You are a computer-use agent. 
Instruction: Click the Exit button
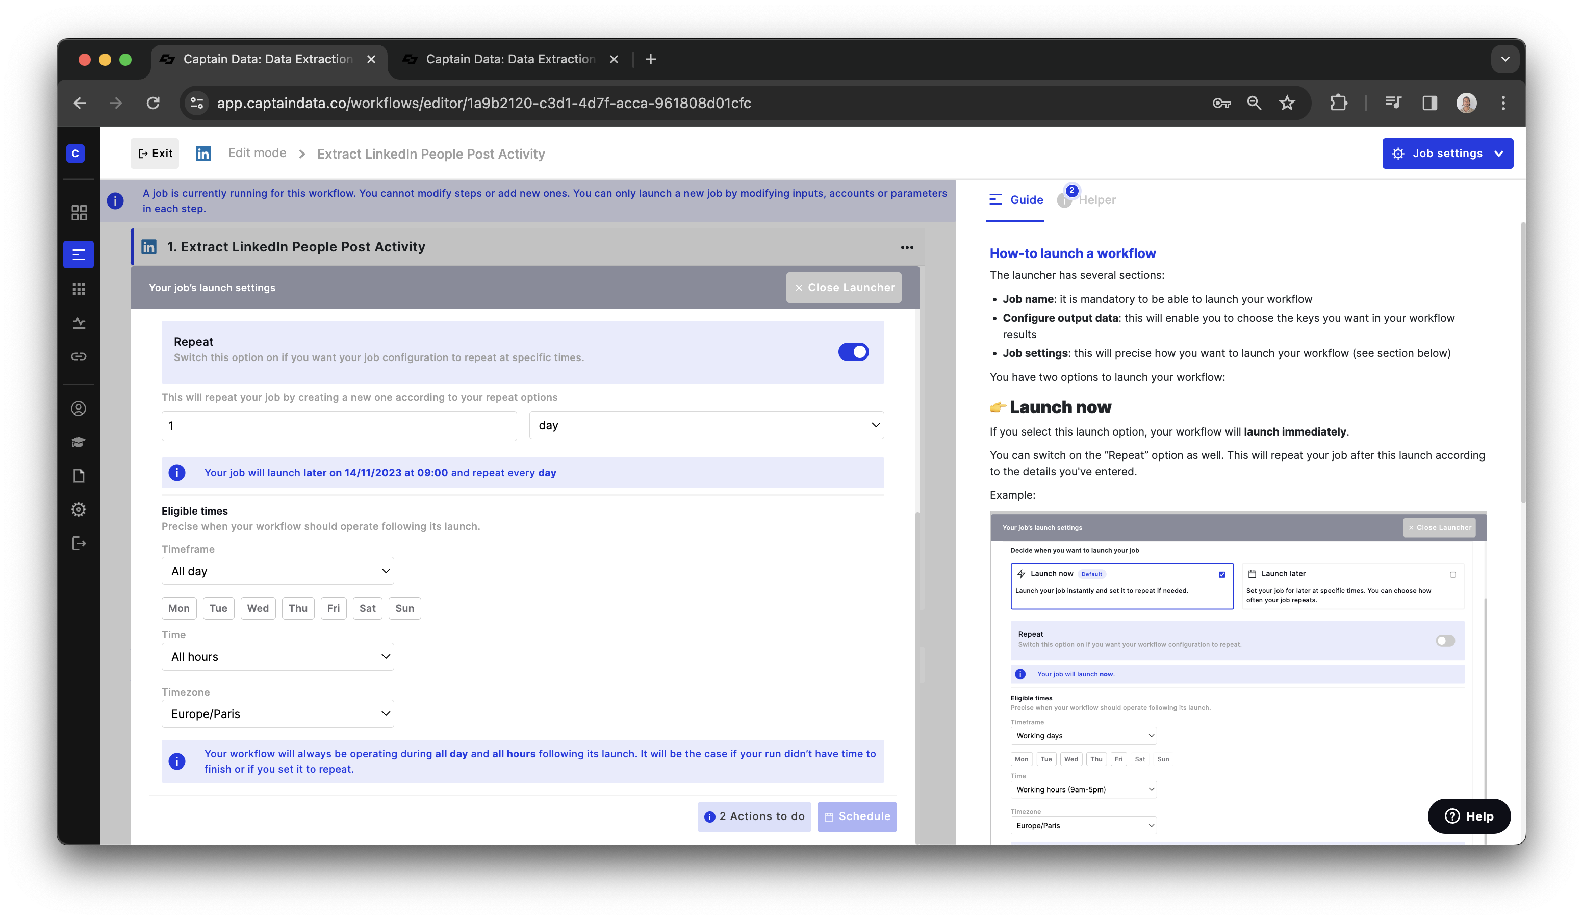coord(155,154)
